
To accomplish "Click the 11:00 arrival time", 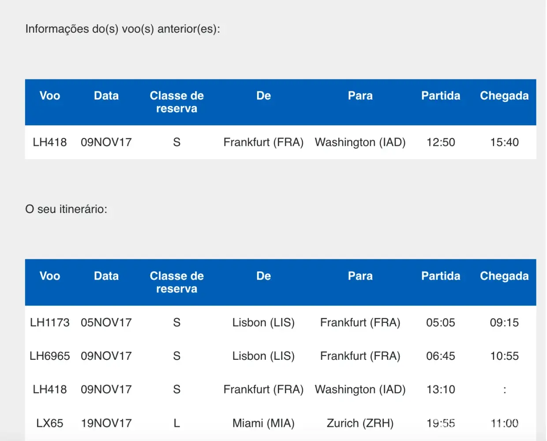I will (504, 423).
